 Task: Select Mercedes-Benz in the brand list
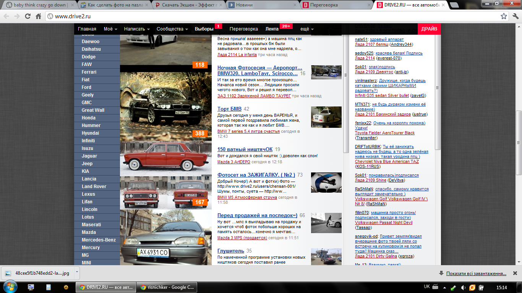pyautogui.click(x=97, y=240)
